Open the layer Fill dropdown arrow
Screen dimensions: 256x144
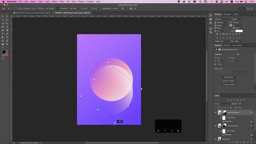pyautogui.click(x=243, y=108)
